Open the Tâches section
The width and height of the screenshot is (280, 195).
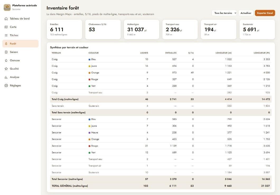(x=20, y=35)
